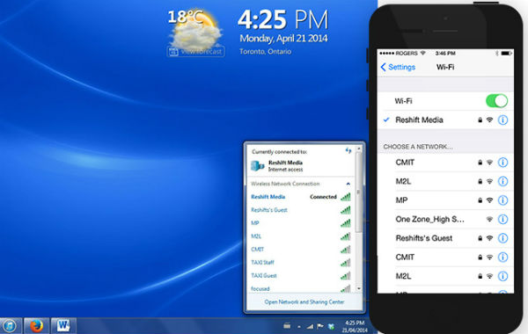This screenshot has width=528, height=334.
Task: Tap ROGERS carrier text in iPhone status bar
Action: tap(407, 53)
